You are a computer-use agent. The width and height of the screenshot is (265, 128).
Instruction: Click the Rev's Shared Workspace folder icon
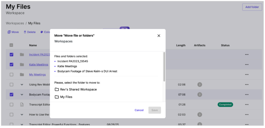[x=57, y=89]
